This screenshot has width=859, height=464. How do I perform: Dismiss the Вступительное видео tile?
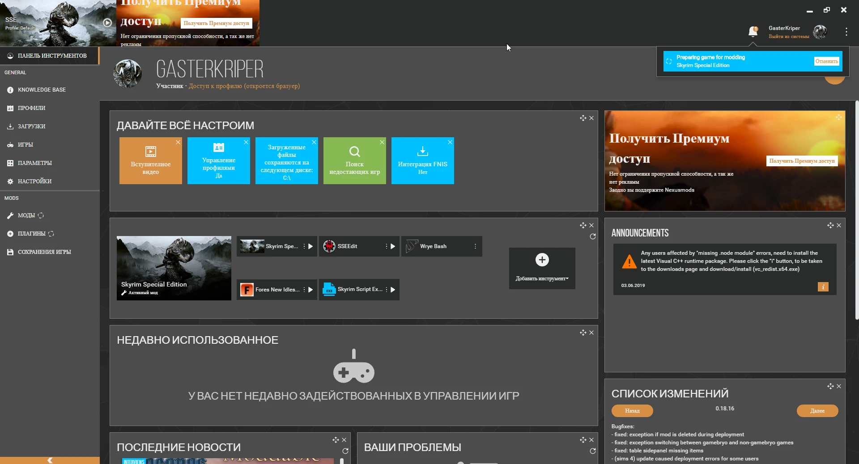pyautogui.click(x=178, y=142)
